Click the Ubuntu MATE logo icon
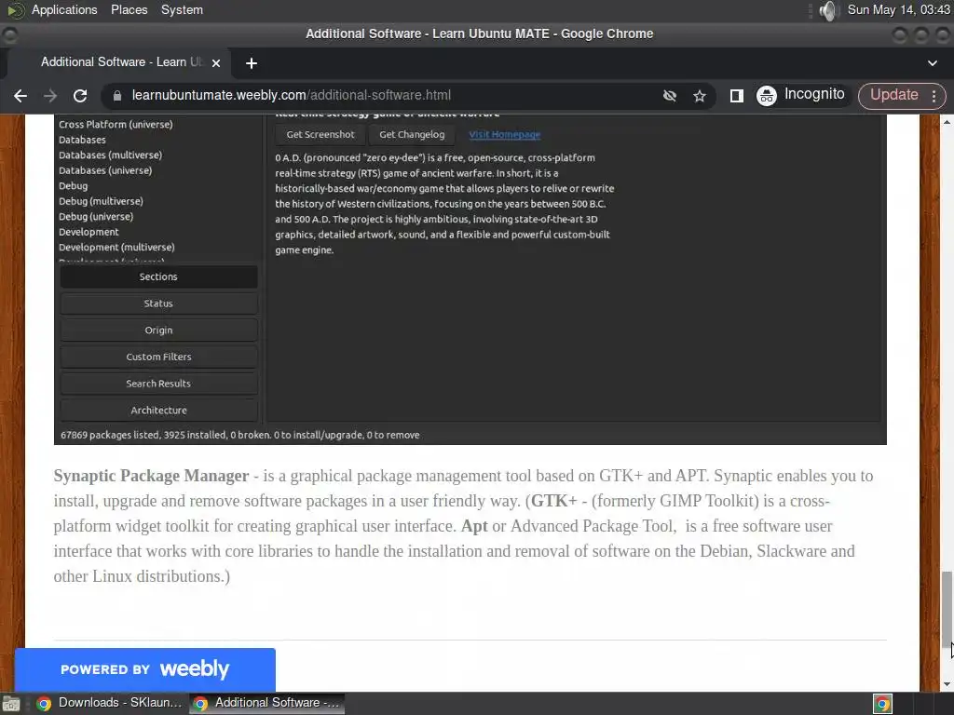 [x=15, y=10]
